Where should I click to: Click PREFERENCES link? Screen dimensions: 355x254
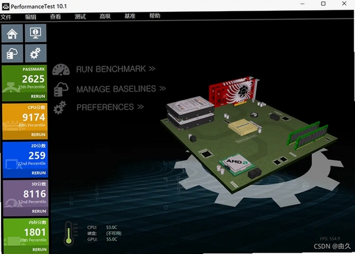coord(110,107)
